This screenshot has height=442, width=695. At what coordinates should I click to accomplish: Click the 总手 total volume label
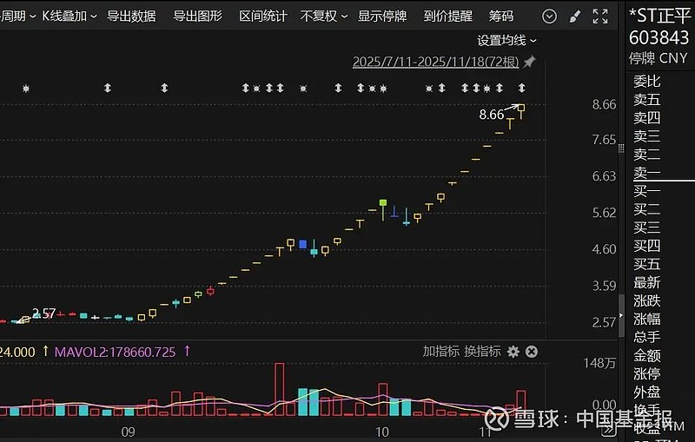646,337
